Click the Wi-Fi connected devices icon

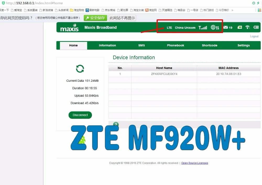point(248,27)
